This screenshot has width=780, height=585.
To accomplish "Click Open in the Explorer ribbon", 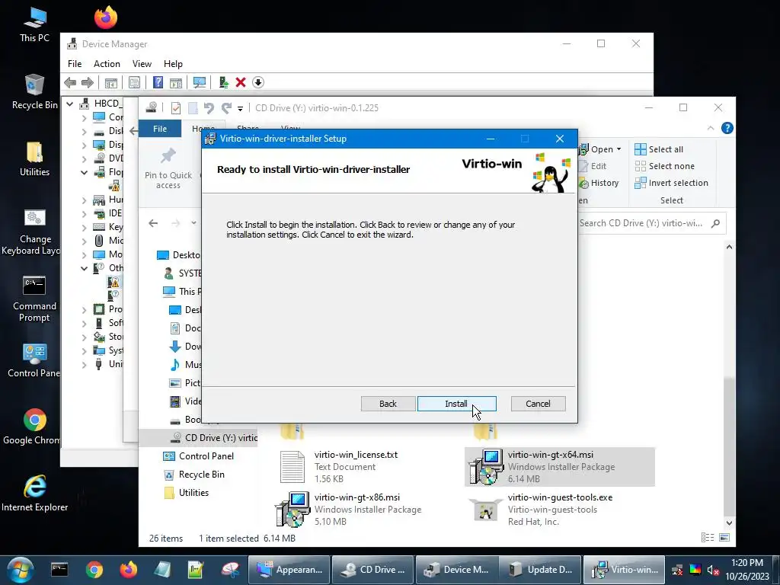I will [x=600, y=149].
